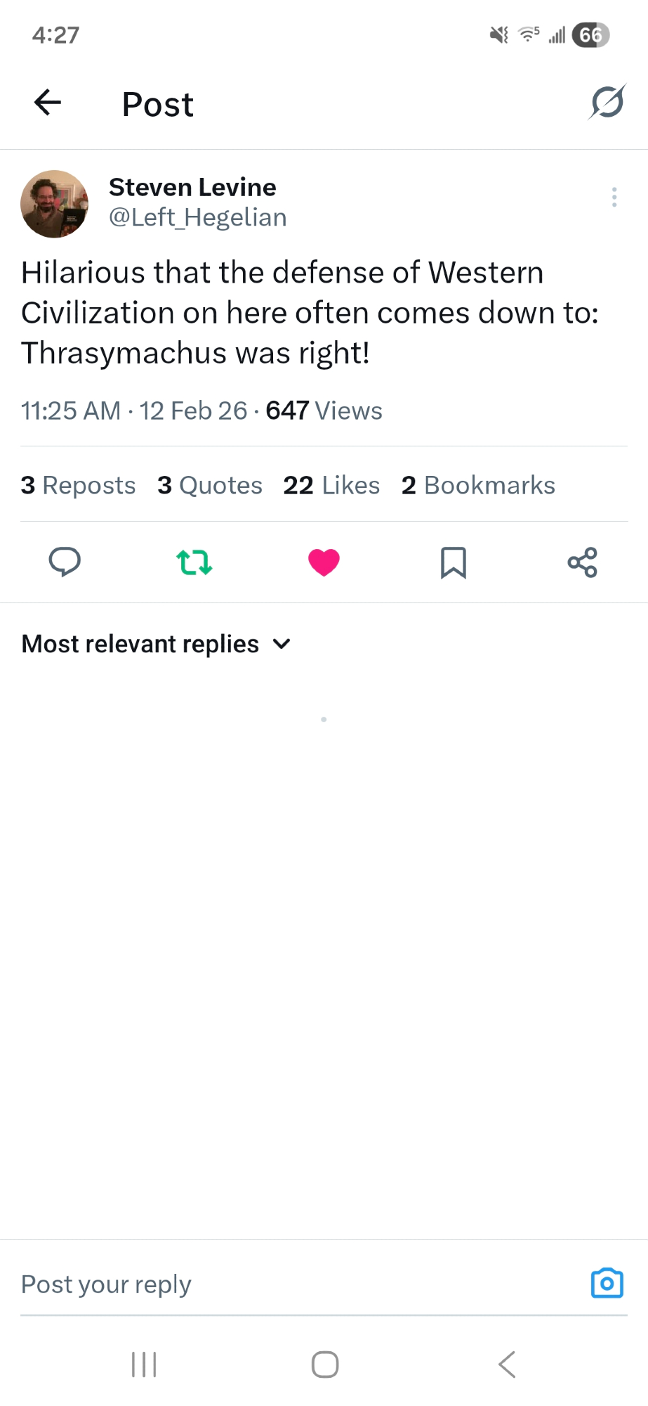Screen dimensions: 648x1406
Task: Open Steven Levine's profile picture
Action: (x=55, y=204)
